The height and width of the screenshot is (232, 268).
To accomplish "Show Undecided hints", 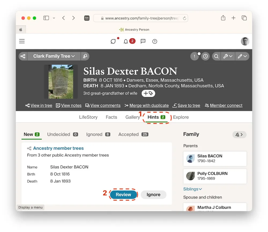I will point(62,134).
